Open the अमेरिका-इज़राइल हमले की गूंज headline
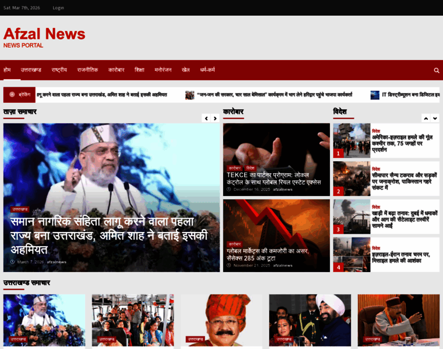443x349 pixels. pos(402,144)
